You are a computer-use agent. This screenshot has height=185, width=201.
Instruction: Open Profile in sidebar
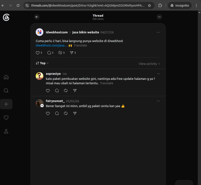tap(6, 131)
